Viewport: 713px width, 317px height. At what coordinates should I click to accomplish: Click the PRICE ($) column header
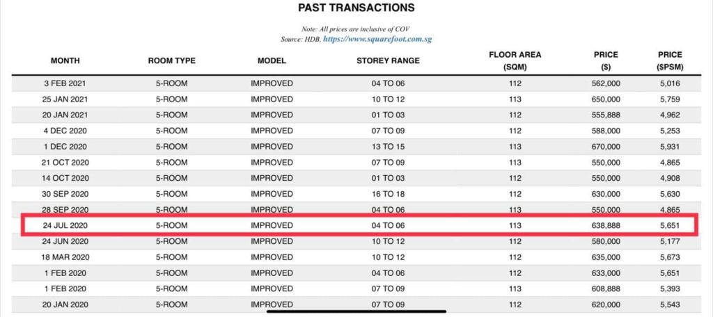click(x=605, y=61)
